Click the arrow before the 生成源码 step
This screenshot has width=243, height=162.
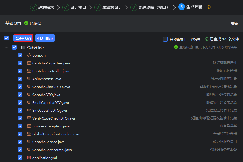pos(174,8)
